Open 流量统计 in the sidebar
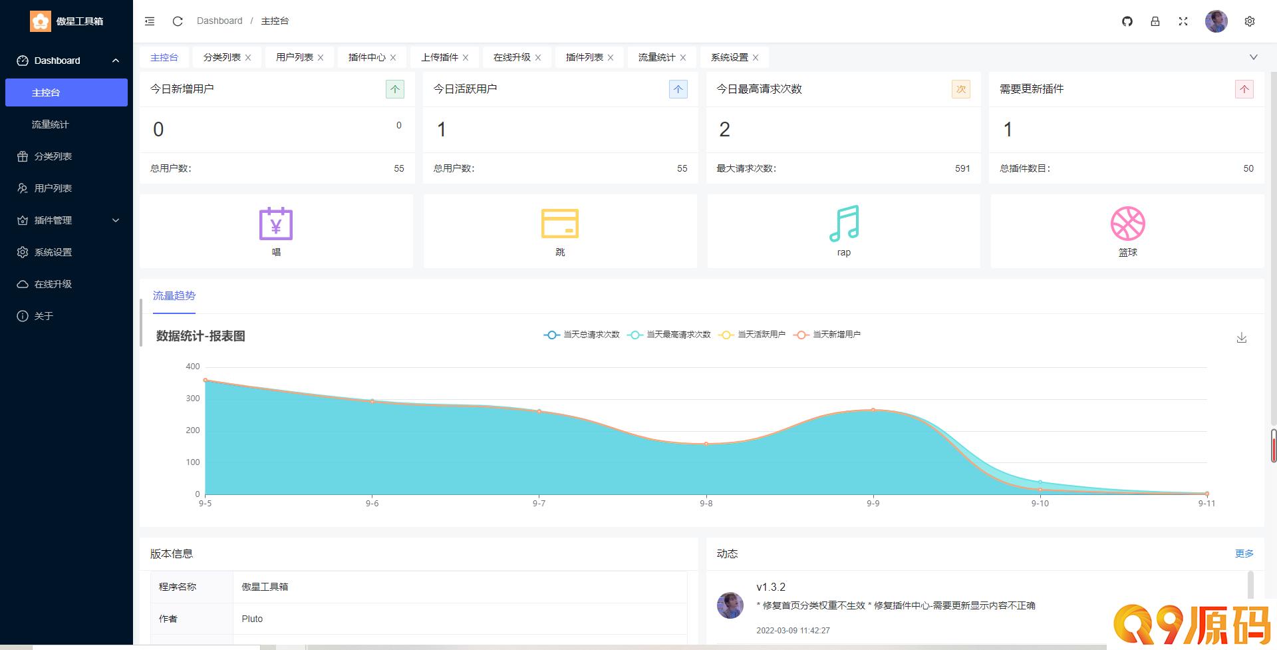The height and width of the screenshot is (650, 1277). [x=67, y=124]
